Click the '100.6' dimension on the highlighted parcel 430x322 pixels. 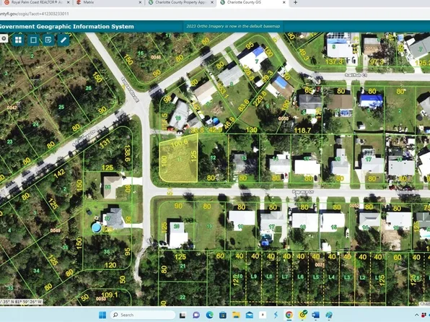[179, 142]
